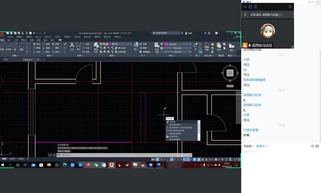This screenshot has width=321, height=193.
Task: Choose ALIGNSPACE from command suggestions
Action: [x=175, y=125]
